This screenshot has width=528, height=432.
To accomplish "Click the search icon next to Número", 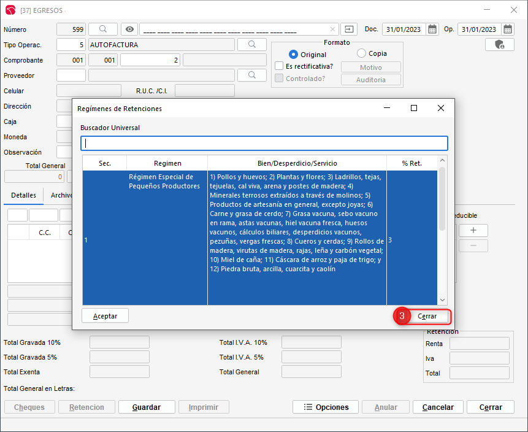I will pyautogui.click(x=103, y=29).
